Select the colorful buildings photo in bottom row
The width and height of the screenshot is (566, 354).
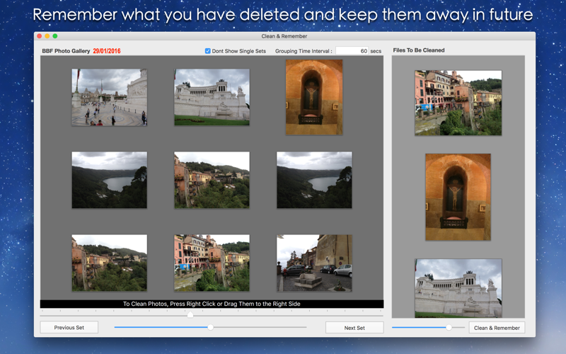(212, 263)
